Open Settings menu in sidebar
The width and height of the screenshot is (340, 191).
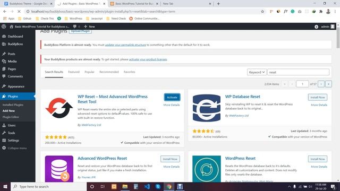[13, 141]
